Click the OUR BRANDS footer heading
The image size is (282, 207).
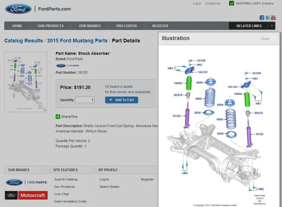coord(19,170)
